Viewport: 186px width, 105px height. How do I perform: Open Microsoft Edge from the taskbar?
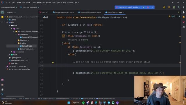point(96,103)
